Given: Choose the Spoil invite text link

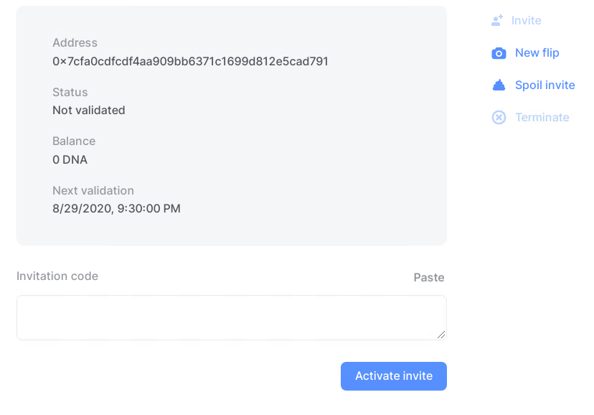Looking at the screenshot, I should (x=544, y=85).
